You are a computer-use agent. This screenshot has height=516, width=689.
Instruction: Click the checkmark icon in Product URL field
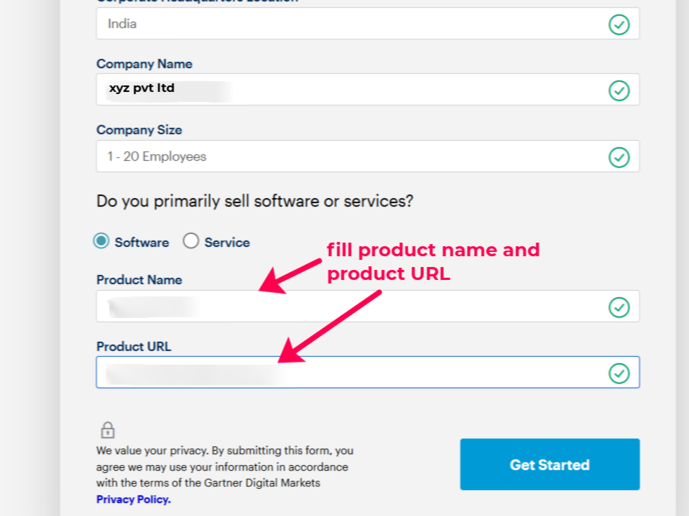coord(619,373)
